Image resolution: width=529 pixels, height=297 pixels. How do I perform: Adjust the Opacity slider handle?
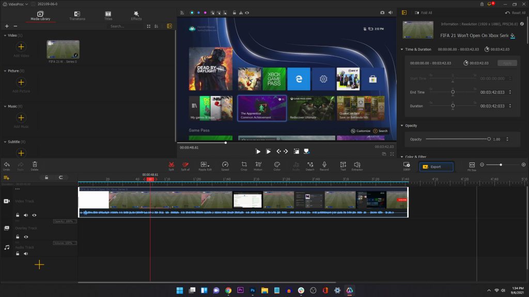(489, 139)
